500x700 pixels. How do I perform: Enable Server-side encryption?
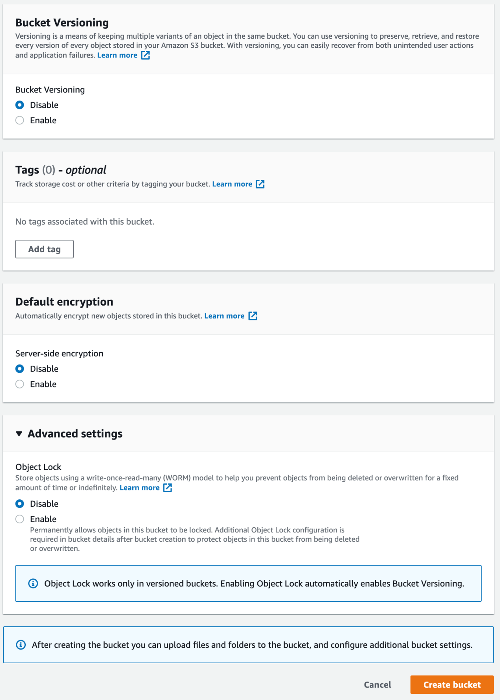20,384
